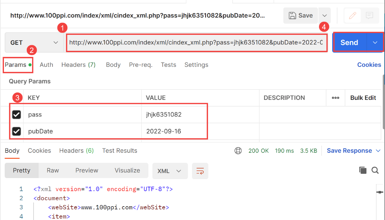Click Save Response
Image resolution: width=385 pixels, height=220 pixels.
pos(349,151)
